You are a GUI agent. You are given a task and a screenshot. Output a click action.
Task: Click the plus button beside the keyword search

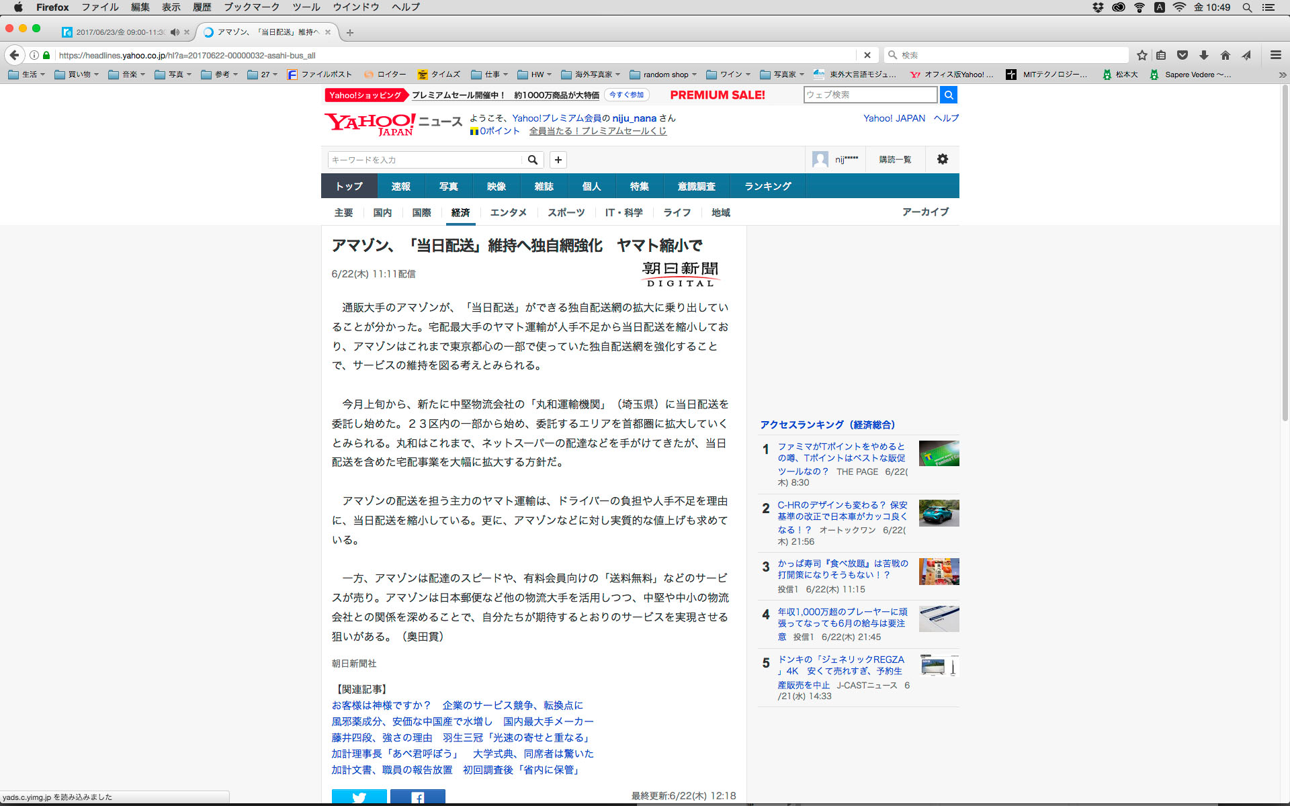click(x=558, y=160)
